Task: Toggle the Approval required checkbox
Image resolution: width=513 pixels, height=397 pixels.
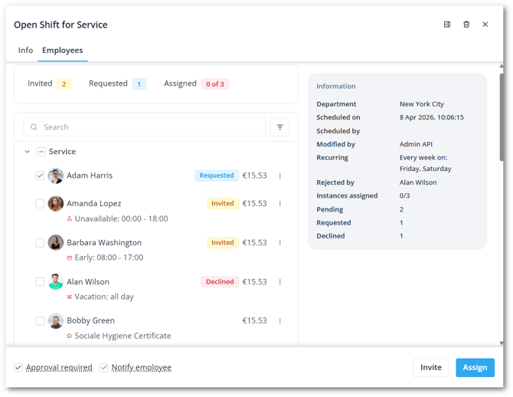Action: point(18,368)
